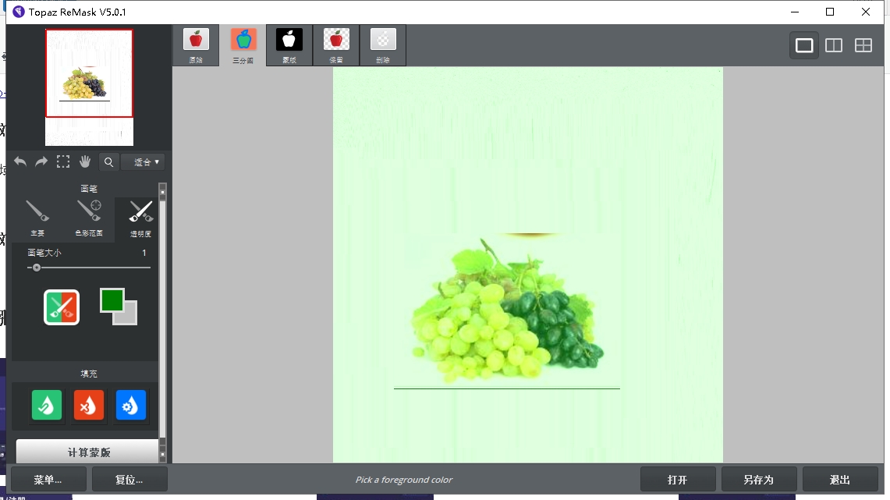Select the two-pane split view layout icon
The width and height of the screenshot is (890, 500).
834,45
